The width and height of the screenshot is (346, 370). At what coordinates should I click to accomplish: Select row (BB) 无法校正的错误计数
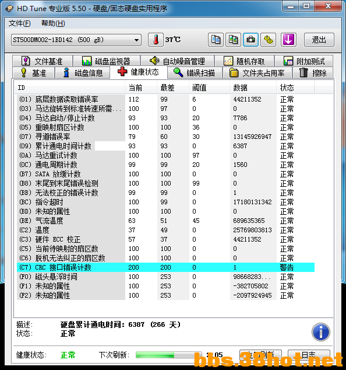(x=165, y=193)
